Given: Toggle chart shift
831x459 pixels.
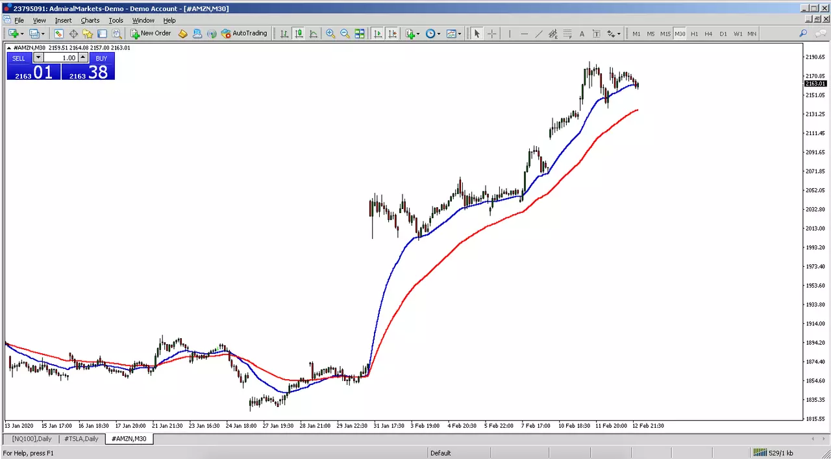Looking at the screenshot, I should [392, 34].
